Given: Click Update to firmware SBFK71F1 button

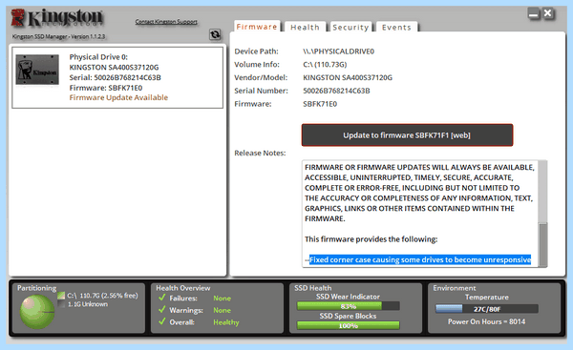Looking at the screenshot, I should [407, 135].
